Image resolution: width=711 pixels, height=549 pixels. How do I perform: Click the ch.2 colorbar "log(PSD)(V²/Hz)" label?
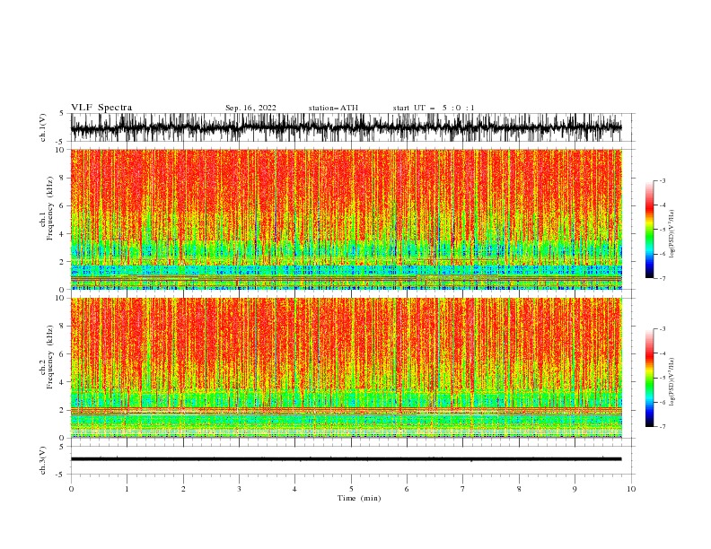(671, 382)
